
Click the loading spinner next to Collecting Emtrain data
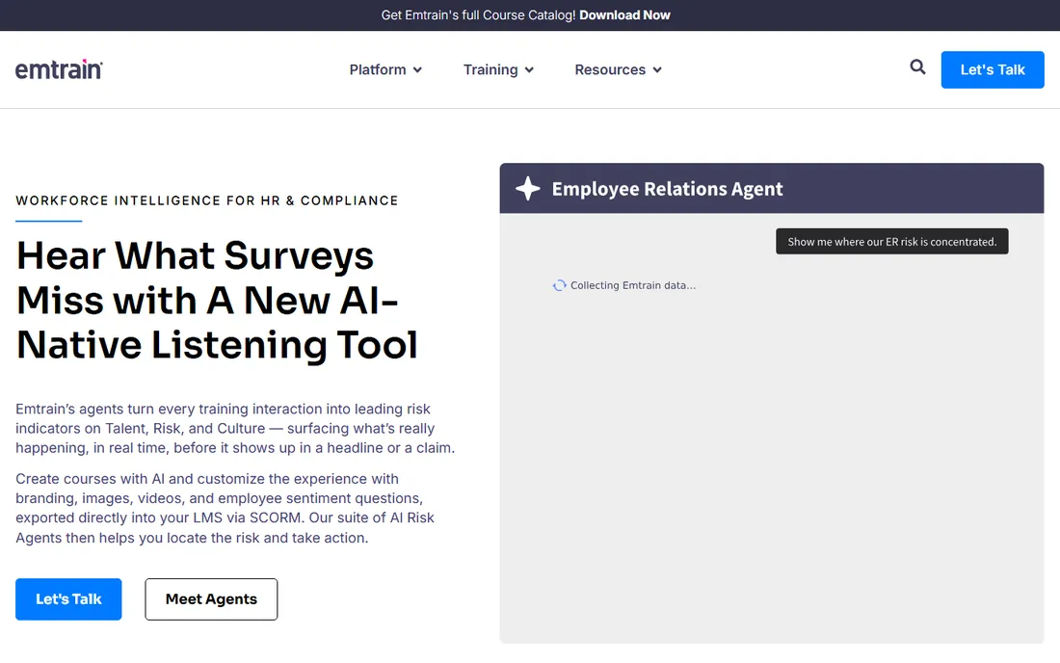click(559, 285)
